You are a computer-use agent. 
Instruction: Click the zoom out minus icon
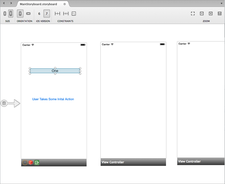202,13
